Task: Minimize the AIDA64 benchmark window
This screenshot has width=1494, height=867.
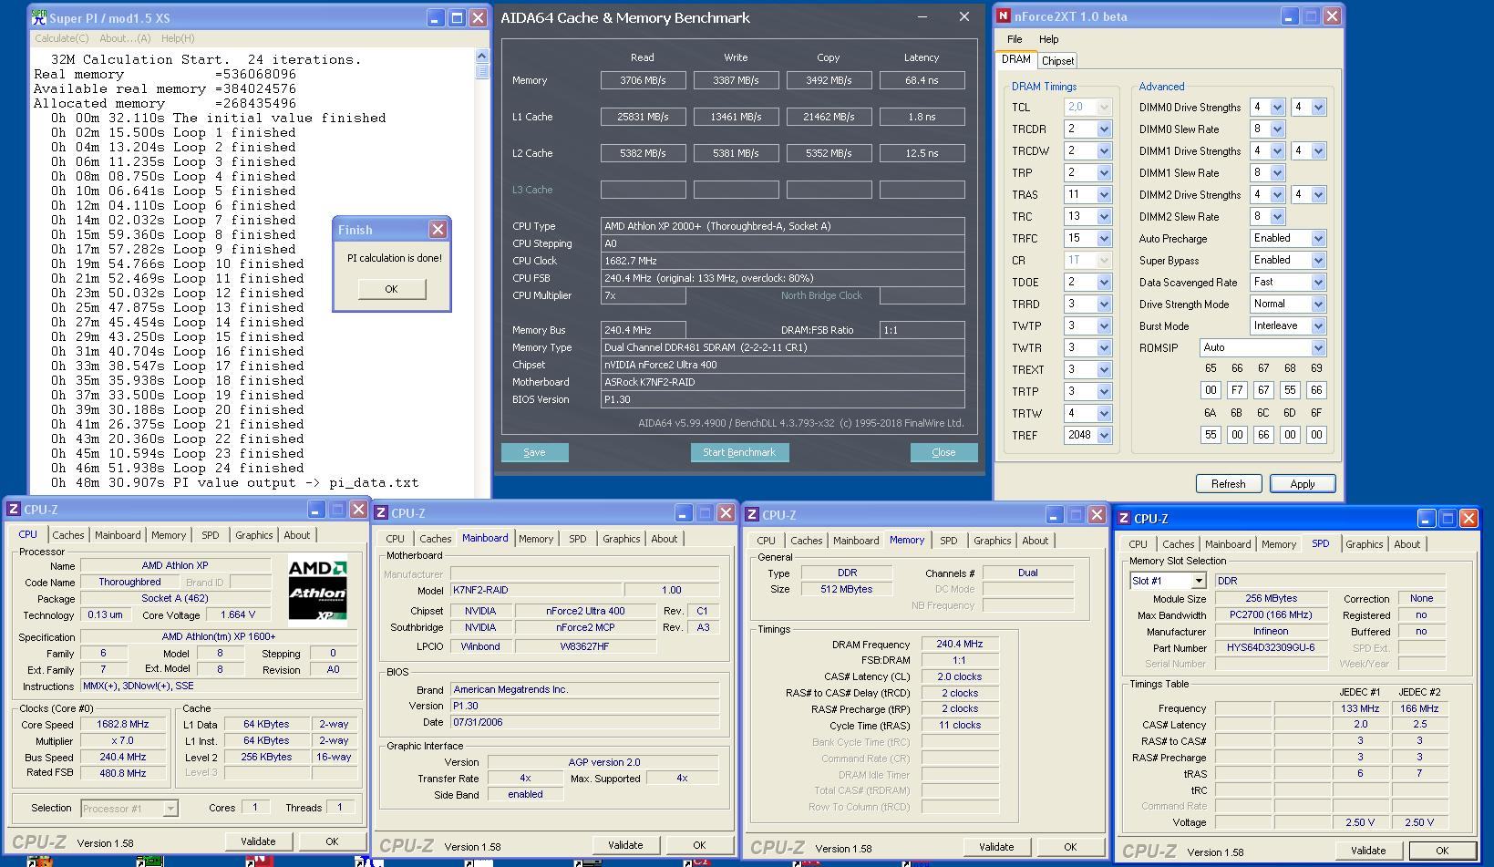Action: click(x=922, y=17)
